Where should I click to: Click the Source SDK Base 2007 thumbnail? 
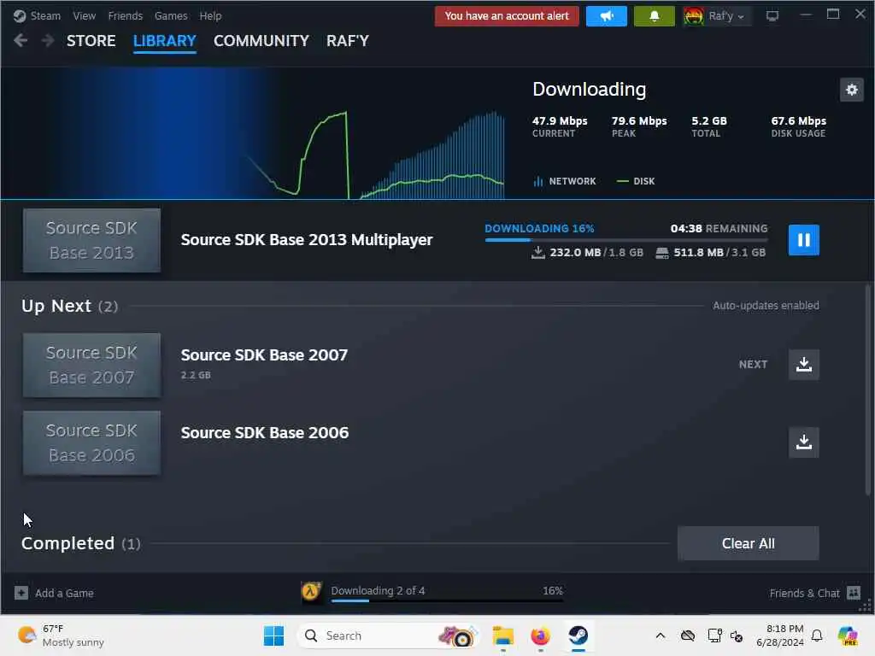91,365
